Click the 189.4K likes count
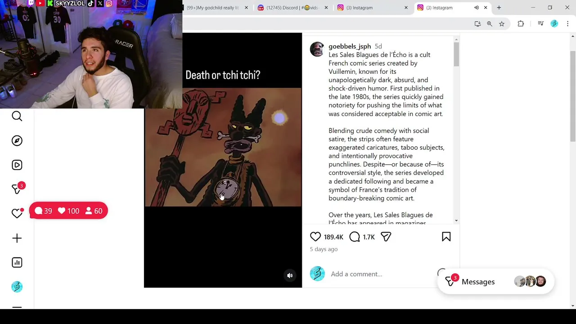The height and width of the screenshot is (324, 576). 333,237
